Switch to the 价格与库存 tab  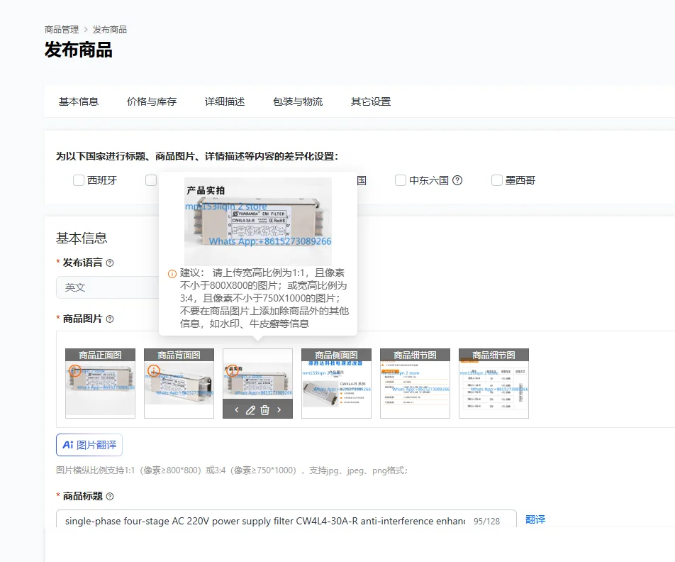[x=152, y=101]
